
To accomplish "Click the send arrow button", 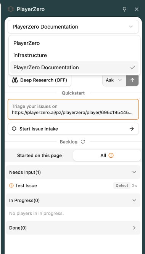I will 132,80.
